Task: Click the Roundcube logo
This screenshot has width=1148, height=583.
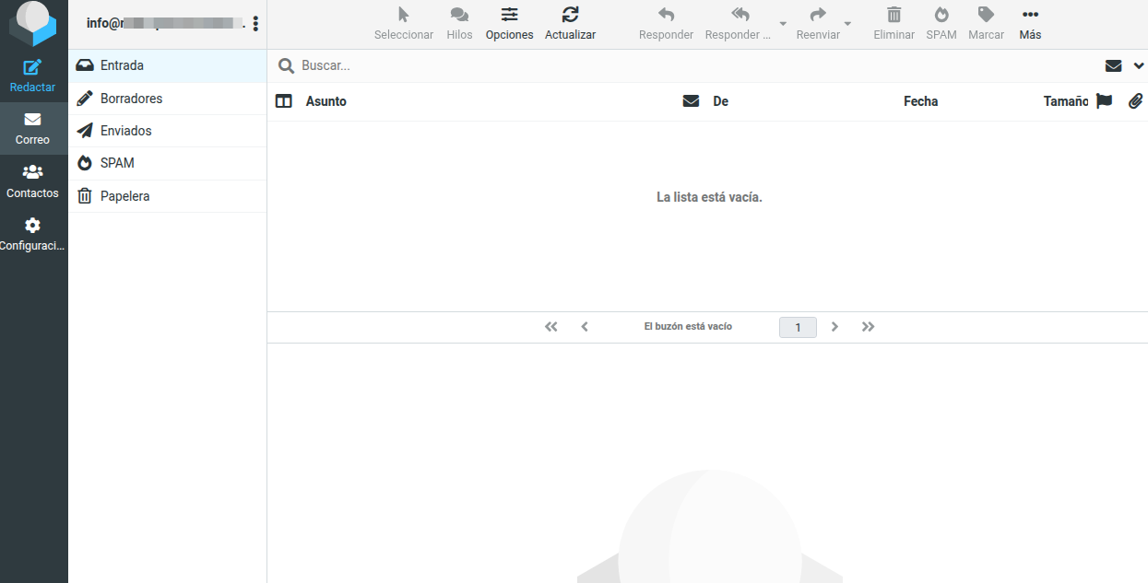Action: pos(33,24)
